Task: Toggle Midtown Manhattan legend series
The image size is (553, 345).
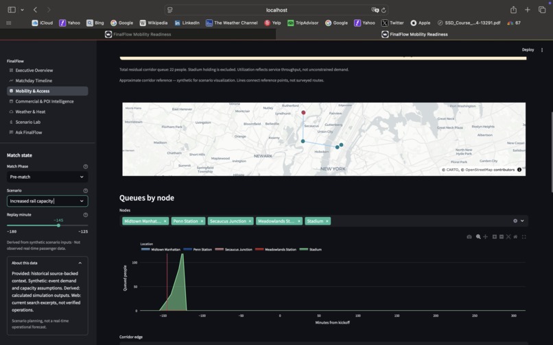Action: pyautogui.click(x=161, y=249)
